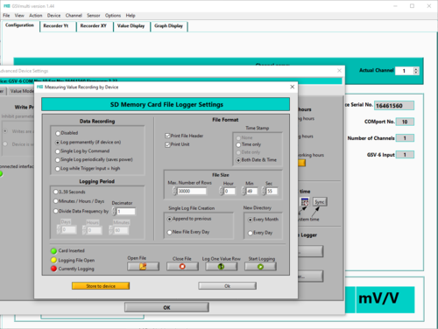Select the Disabled data recording option
Screen dimensions: 438x329
coord(58,133)
